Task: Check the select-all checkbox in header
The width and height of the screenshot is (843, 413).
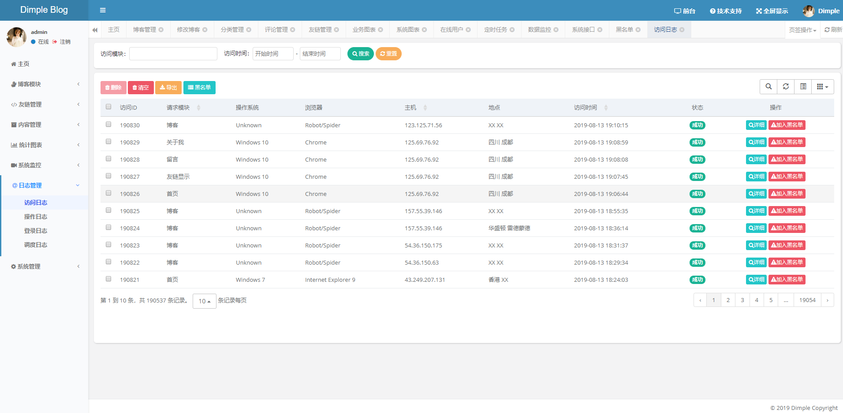Action: (x=108, y=107)
